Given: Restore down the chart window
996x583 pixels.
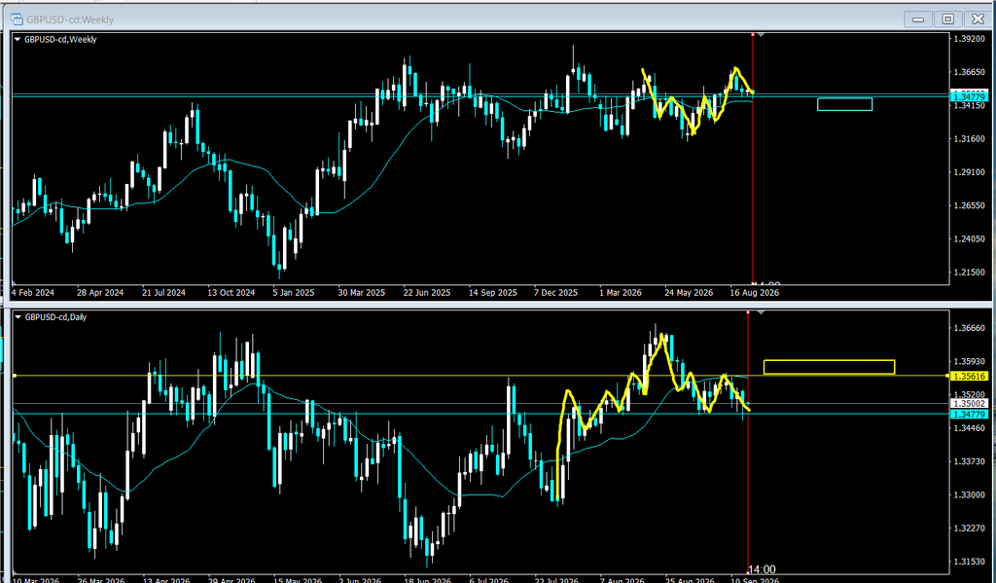Looking at the screenshot, I should (x=947, y=19).
